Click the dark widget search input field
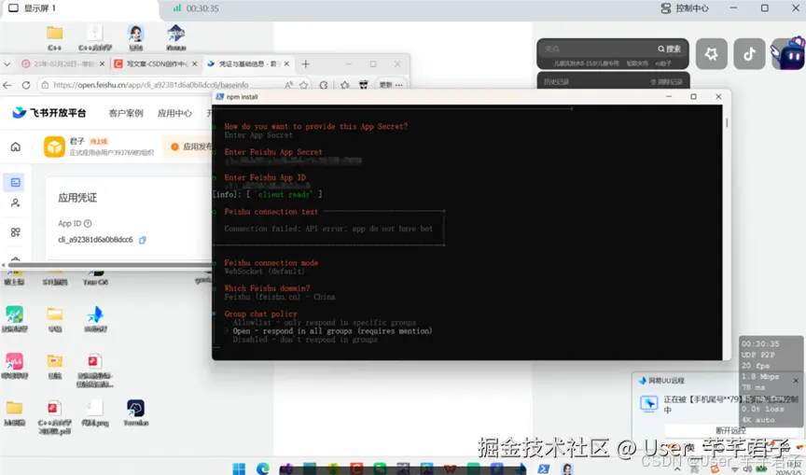The width and height of the screenshot is (806, 475). tap(596, 49)
